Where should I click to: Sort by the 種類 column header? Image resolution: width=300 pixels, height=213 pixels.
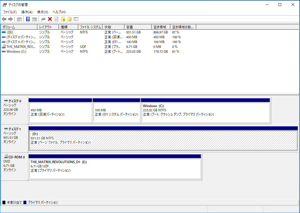coord(69,27)
